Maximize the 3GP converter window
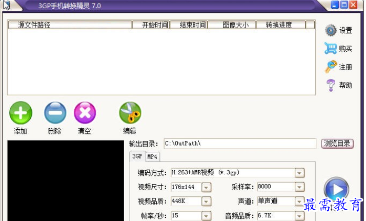Image resolution: width=366 pixels, height=221 pixels. [344, 5]
